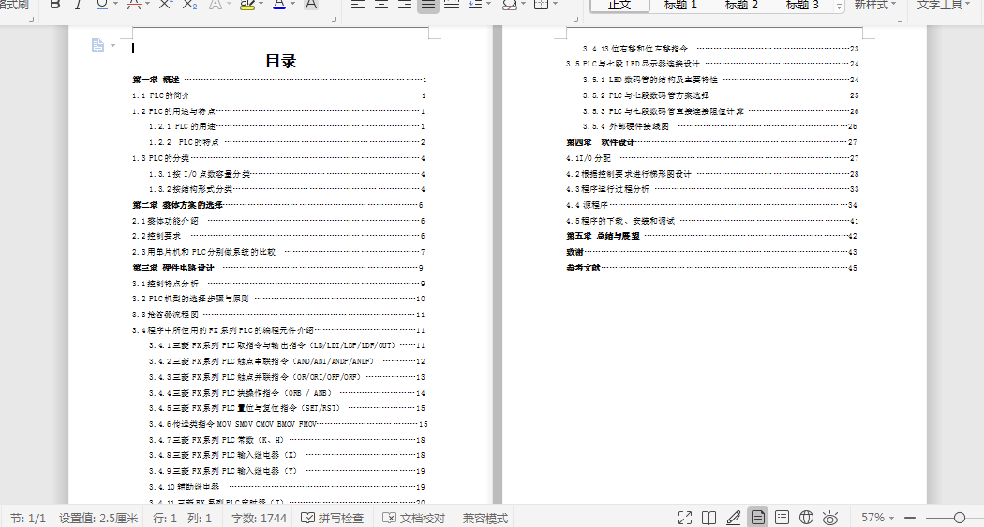Image resolution: width=984 pixels, height=527 pixels.
Task: Click 设置值: 2.5厘米 in status bar
Action: tap(97, 518)
